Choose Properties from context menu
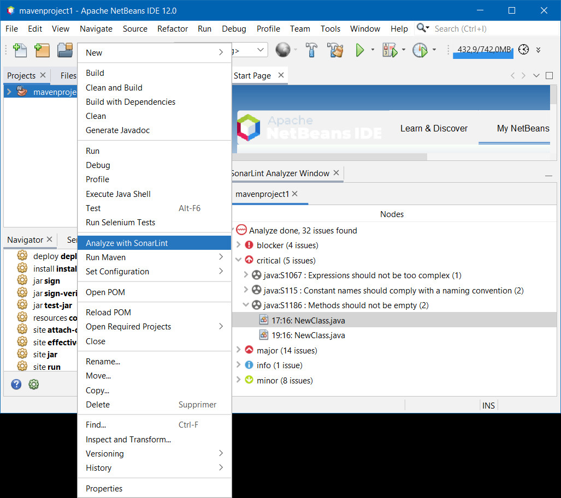This screenshot has width=561, height=498. click(154, 488)
